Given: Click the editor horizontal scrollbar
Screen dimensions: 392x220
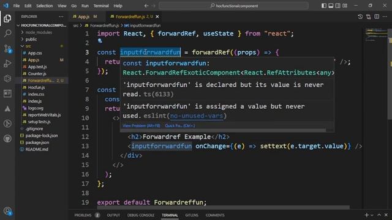Looking at the screenshot, I should click(223, 207).
